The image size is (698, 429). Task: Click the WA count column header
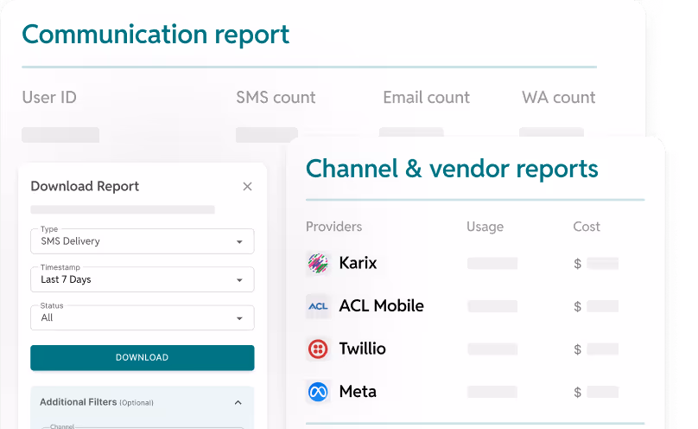click(559, 98)
